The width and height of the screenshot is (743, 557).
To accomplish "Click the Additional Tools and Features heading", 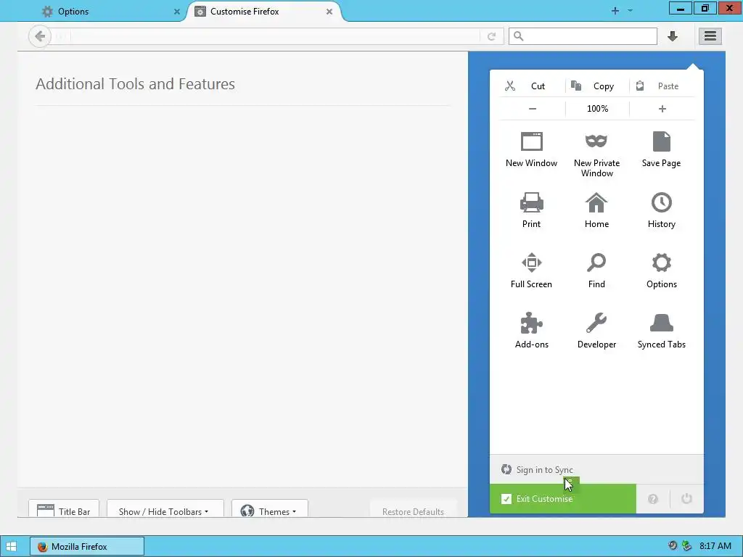I will click(136, 84).
